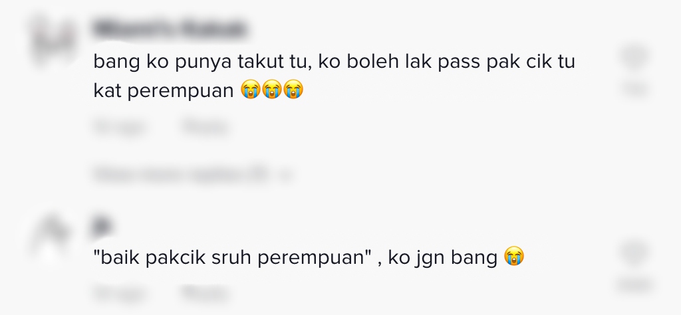Reply to the "bang ko punya takut" comment

tap(205, 128)
